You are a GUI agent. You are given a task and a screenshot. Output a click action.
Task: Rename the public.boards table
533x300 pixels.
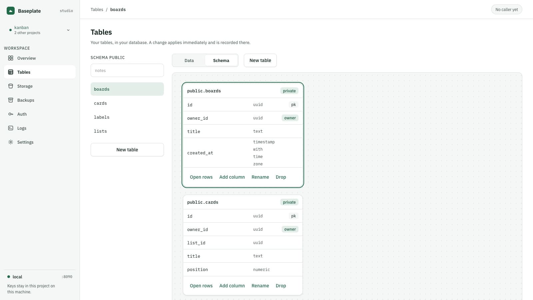click(260, 177)
